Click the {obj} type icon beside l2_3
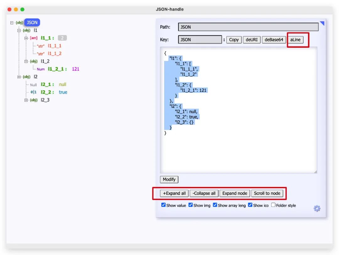Viewport: 339px width, 255px height. [x=34, y=100]
